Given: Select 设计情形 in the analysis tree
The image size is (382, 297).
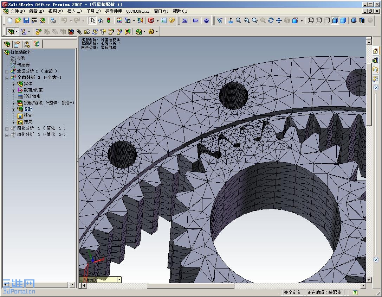Looking at the screenshot, I should click(32, 96).
